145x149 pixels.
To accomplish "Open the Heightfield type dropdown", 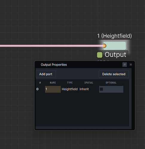I will coord(70,89).
